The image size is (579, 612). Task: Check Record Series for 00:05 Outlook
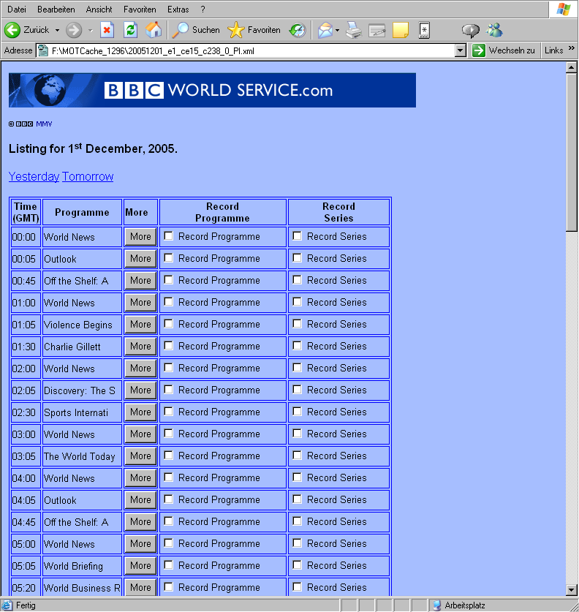click(x=298, y=257)
